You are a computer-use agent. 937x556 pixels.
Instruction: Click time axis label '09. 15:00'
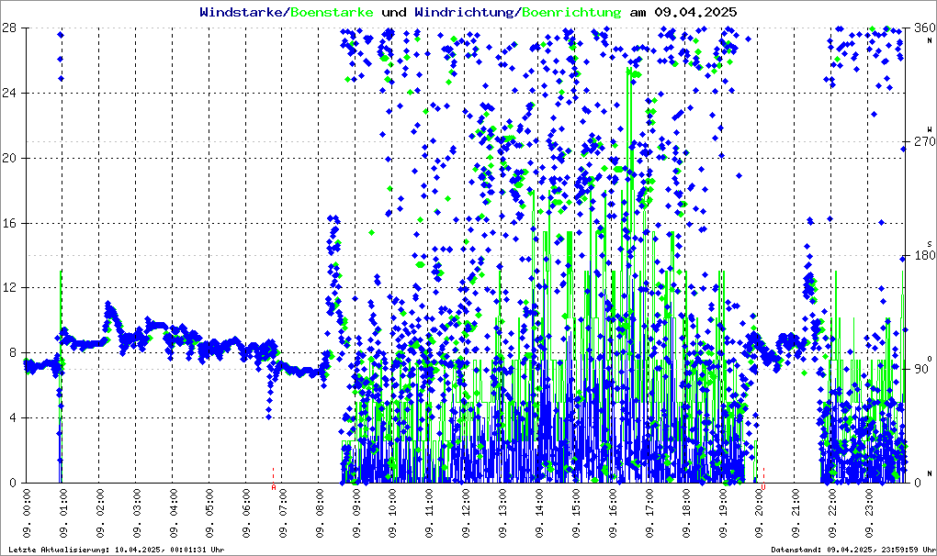pos(576,514)
